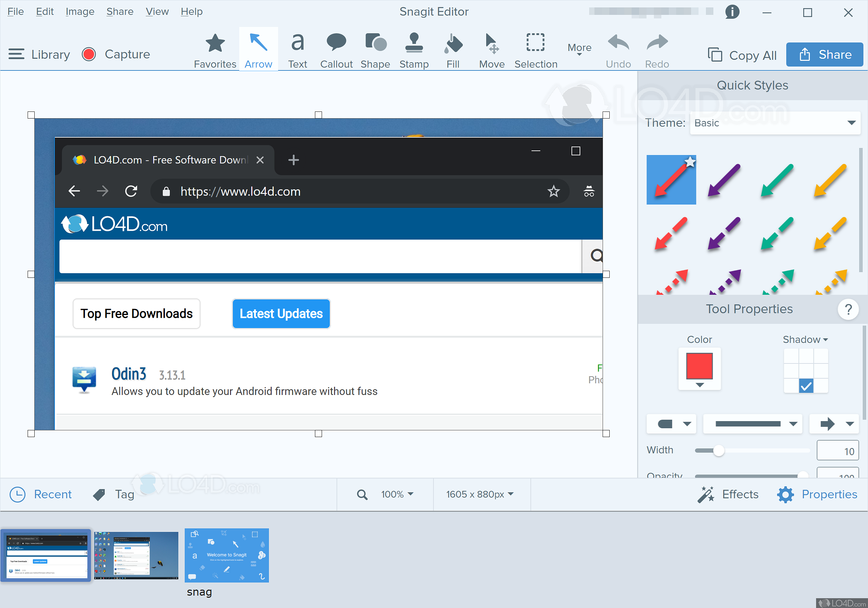Open the Image menu

[x=79, y=11]
